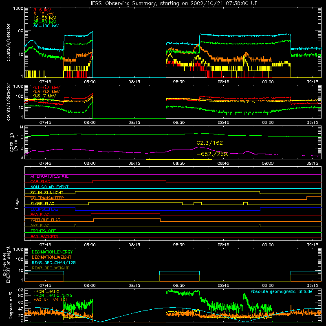Select the orange 6-12 keV legend label

tap(44, 14)
